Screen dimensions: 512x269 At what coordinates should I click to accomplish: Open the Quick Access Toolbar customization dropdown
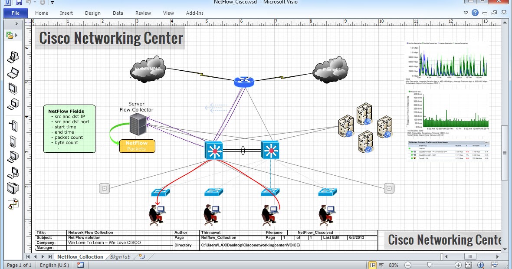52,3
